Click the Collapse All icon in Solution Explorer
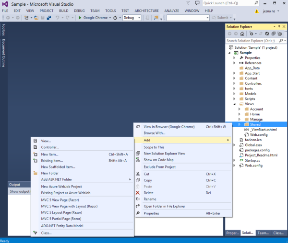The image size is (288, 243). 273,33
